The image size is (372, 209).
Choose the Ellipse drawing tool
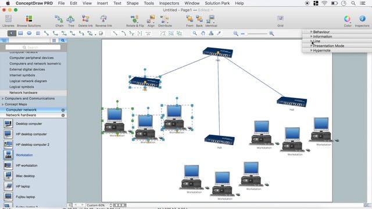pyautogui.click(x=29, y=34)
